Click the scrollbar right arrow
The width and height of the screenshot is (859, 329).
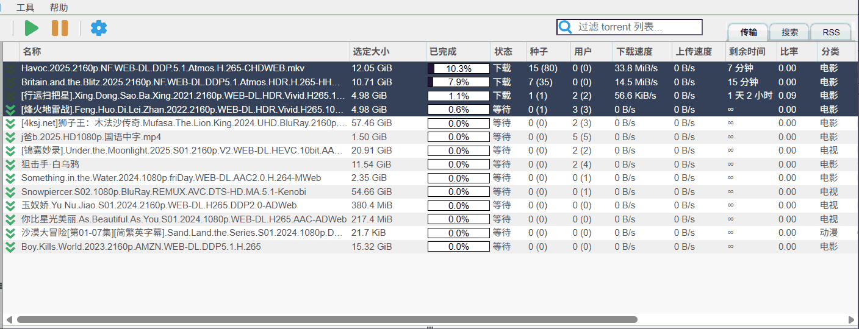pos(851,319)
